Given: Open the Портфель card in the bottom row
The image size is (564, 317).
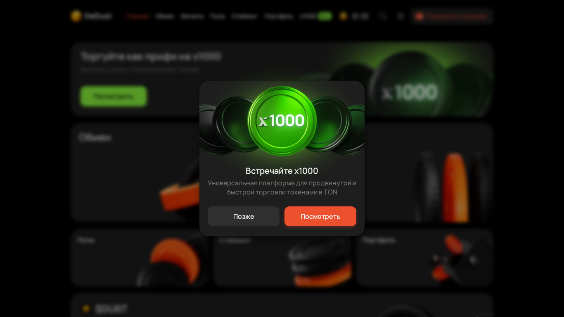Looking at the screenshot, I should coord(425,258).
